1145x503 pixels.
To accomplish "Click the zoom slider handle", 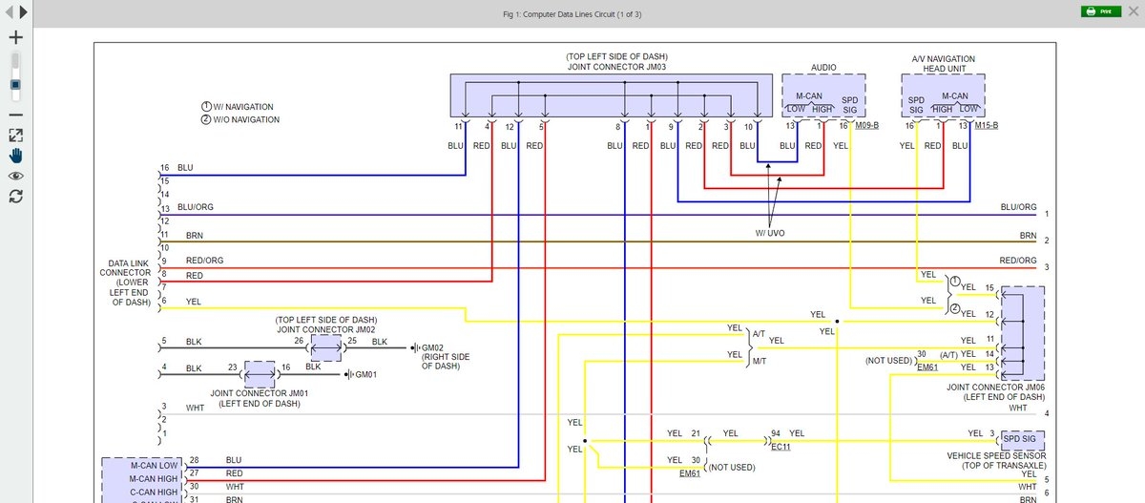I will pos(15,84).
